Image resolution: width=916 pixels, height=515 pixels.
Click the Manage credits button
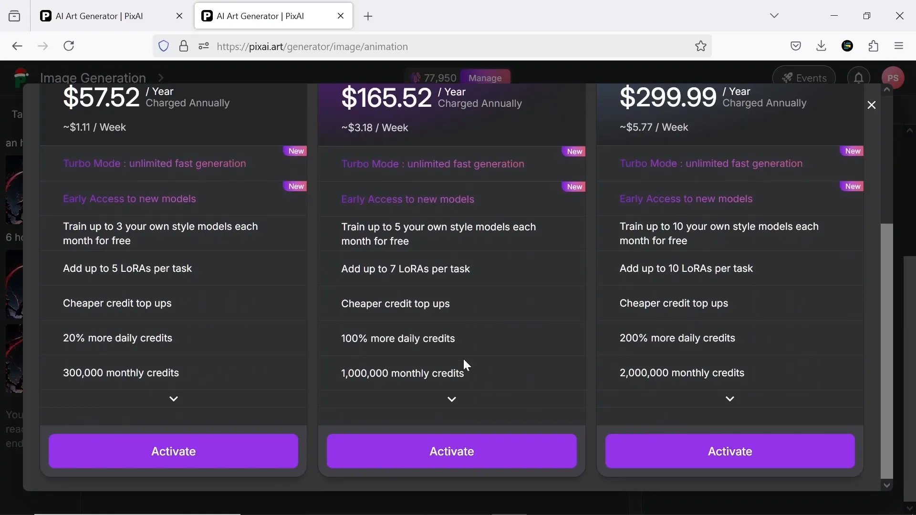485,78
